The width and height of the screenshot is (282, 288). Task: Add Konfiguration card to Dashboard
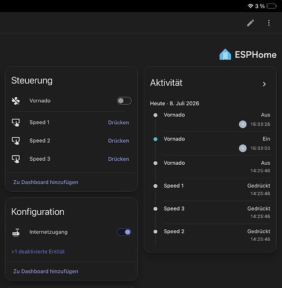[x=45, y=271]
